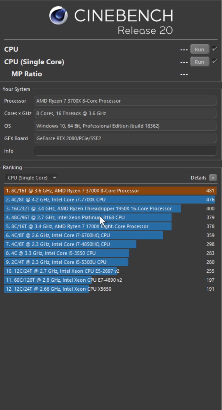The image size is (222, 410).
Task: Open the CPU (Single Core) ranking dropdown
Action: point(32,178)
